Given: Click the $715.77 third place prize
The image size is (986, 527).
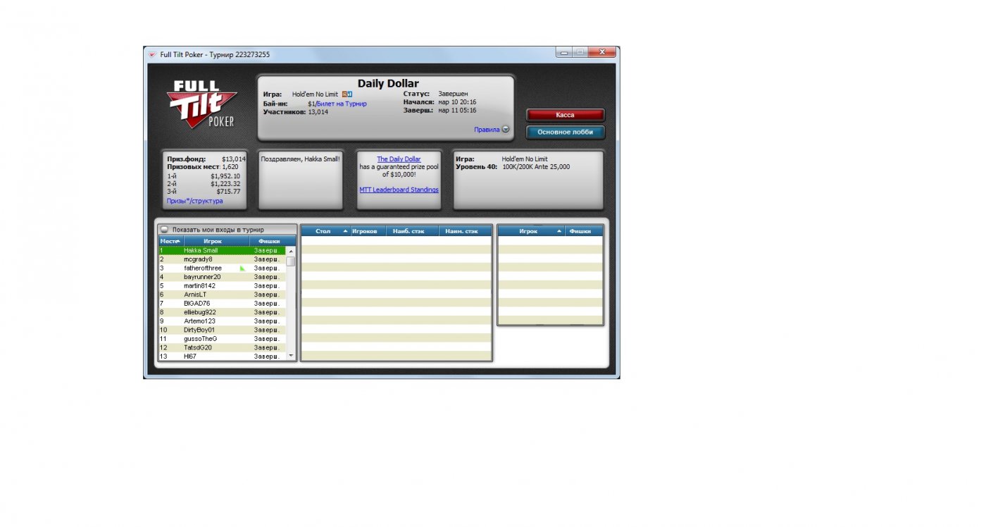Looking at the screenshot, I should click(x=228, y=192).
